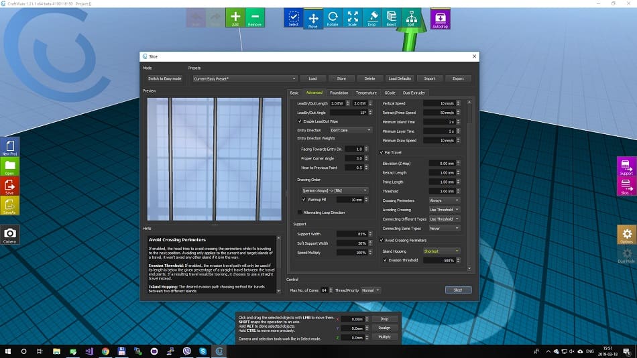
Task: Toggle the Warmup Fill checkbox
Action: tap(304, 200)
